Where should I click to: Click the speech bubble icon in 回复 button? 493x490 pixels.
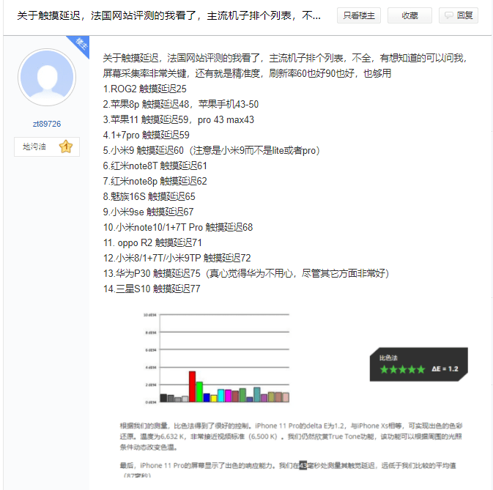[448, 15]
